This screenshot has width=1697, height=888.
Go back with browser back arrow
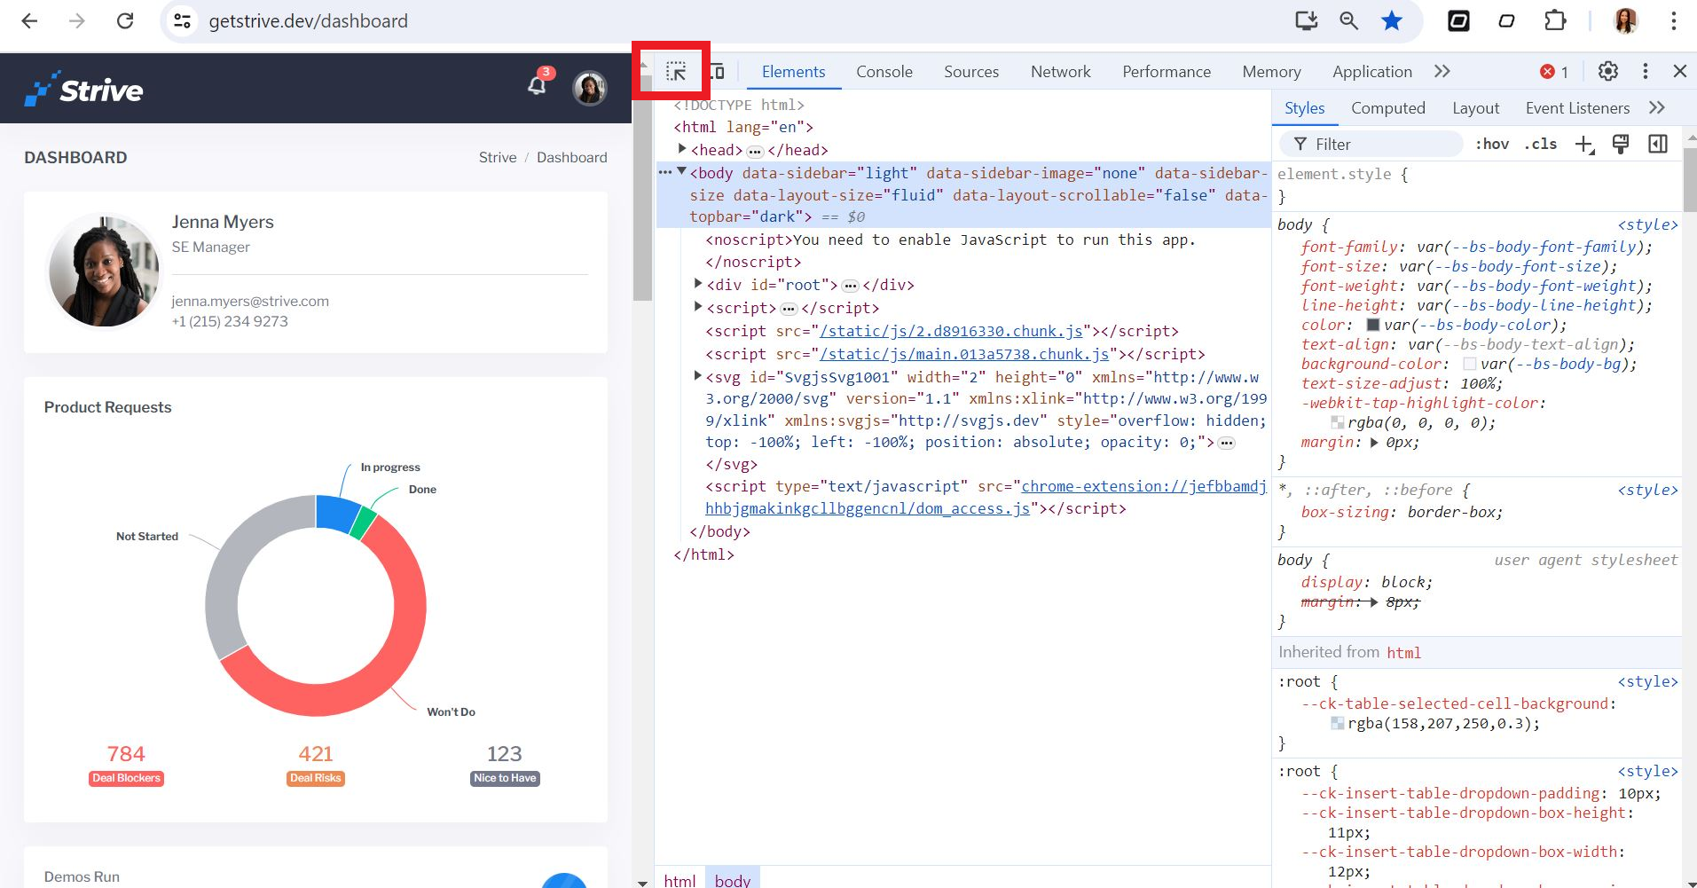29,20
